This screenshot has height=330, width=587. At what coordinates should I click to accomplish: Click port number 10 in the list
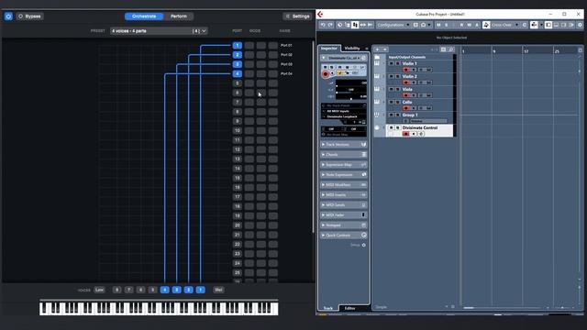[x=237, y=130]
